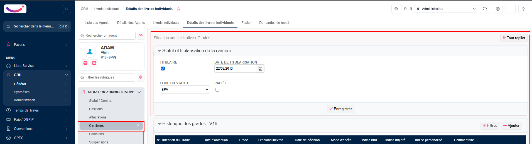Click the Situation Administrative document icon
532x144 pixels.
[83, 92]
